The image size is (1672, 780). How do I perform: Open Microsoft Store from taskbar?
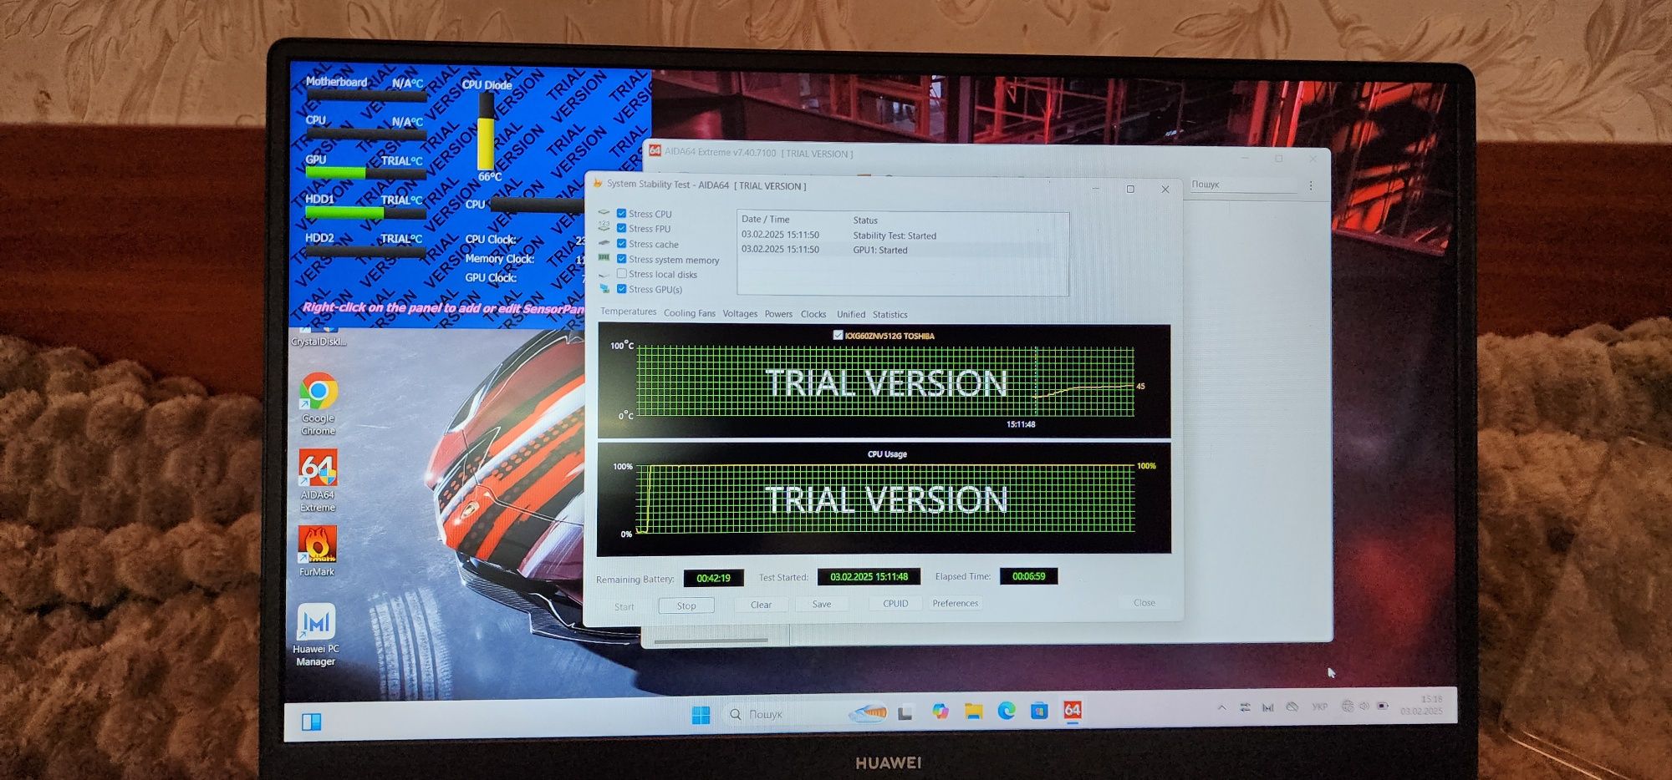(x=1039, y=711)
